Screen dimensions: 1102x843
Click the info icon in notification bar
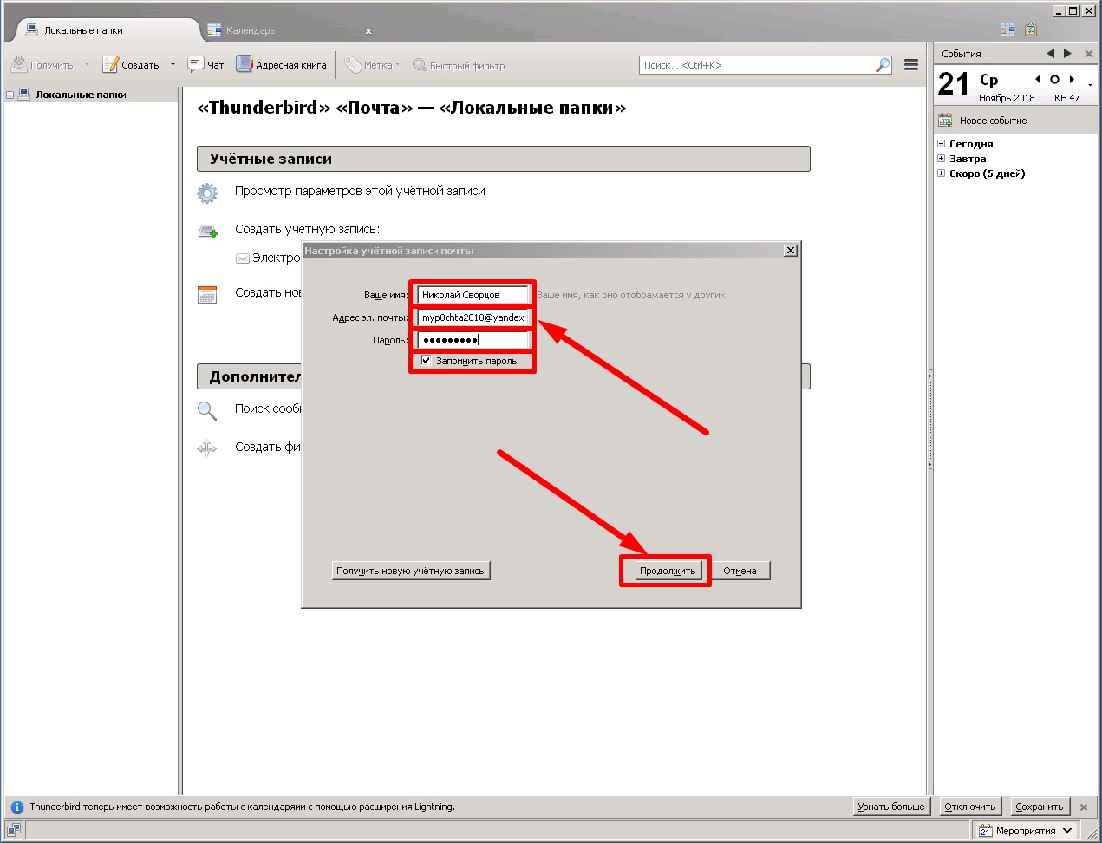(16, 807)
